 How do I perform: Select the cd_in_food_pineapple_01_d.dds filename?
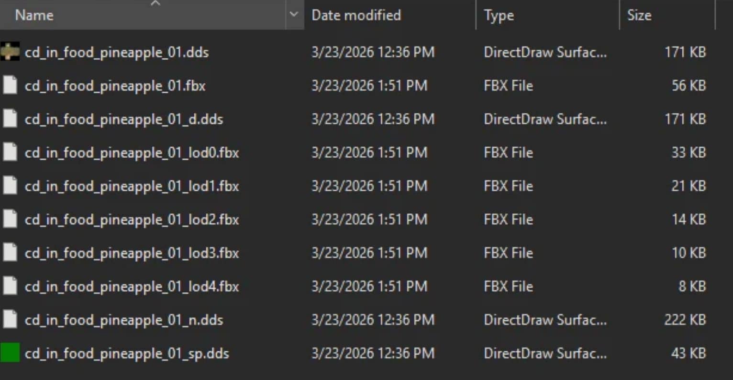pyautogui.click(x=123, y=119)
